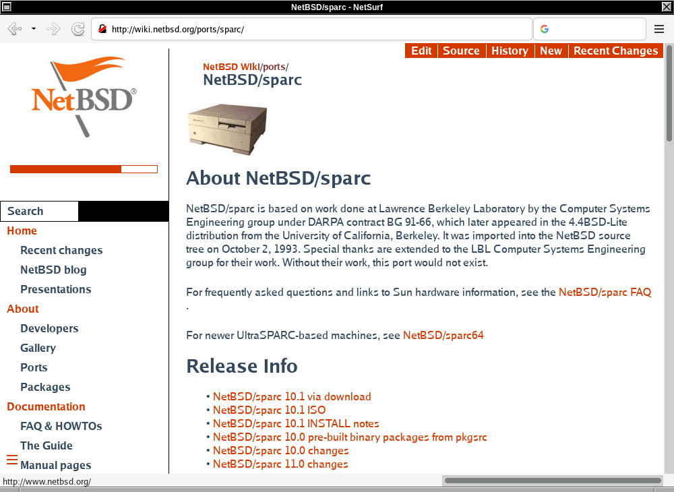Select Gallery in the sidebar navigation
674x492 pixels.
pyautogui.click(x=38, y=348)
